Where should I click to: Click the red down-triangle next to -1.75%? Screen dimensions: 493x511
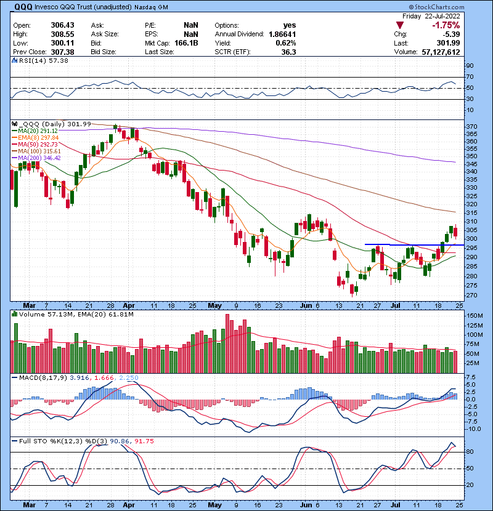400,25
